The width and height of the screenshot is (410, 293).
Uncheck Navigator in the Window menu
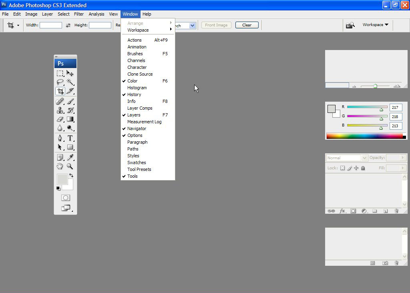[137, 128]
